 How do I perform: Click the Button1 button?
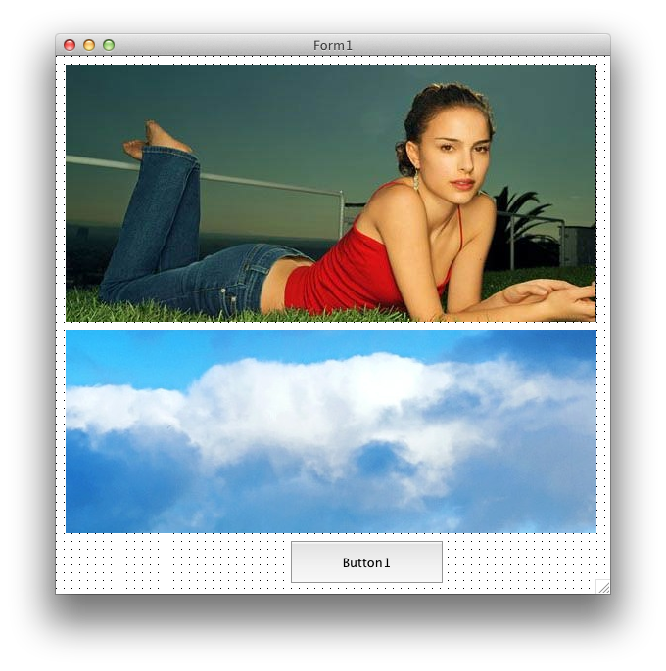click(366, 562)
